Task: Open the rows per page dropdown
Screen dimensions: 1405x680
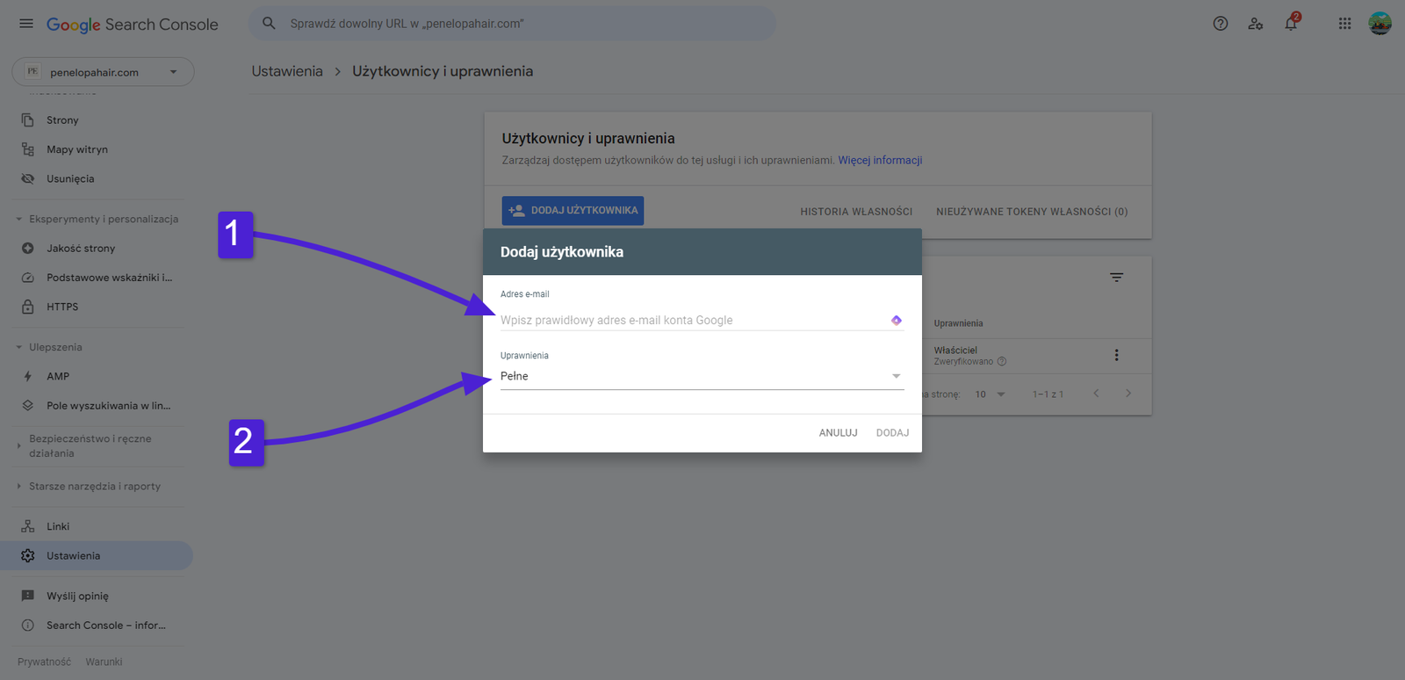Action: [x=990, y=394]
